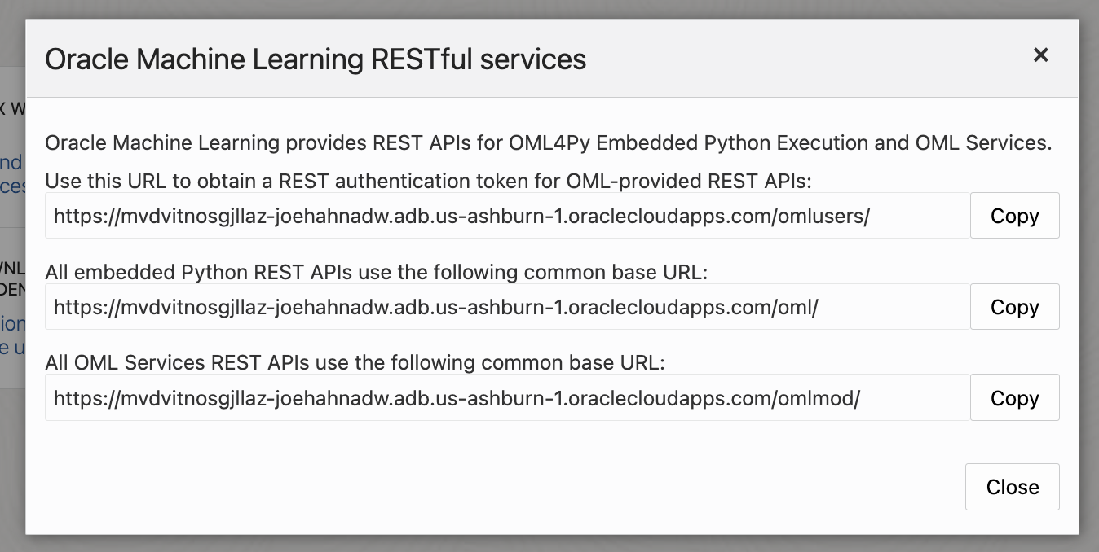Click the 'All OML Services REST APIs' label

[x=355, y=363]
